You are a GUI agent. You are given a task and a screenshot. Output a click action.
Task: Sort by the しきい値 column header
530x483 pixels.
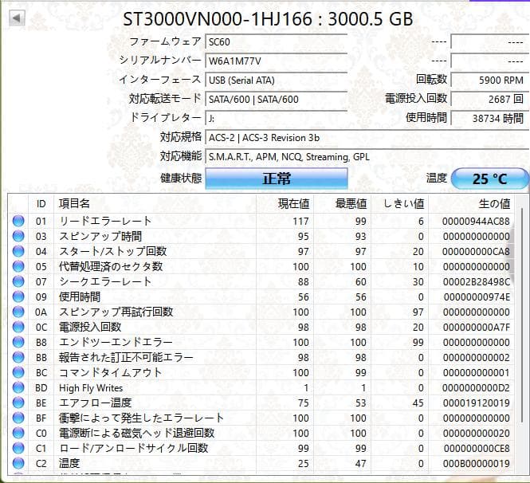coord(400,204)
